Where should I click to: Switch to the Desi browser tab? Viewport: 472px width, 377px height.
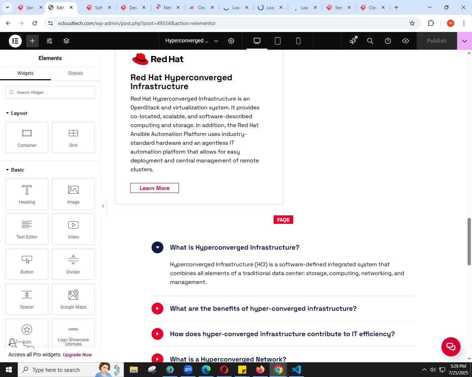[x=133, y=7]
